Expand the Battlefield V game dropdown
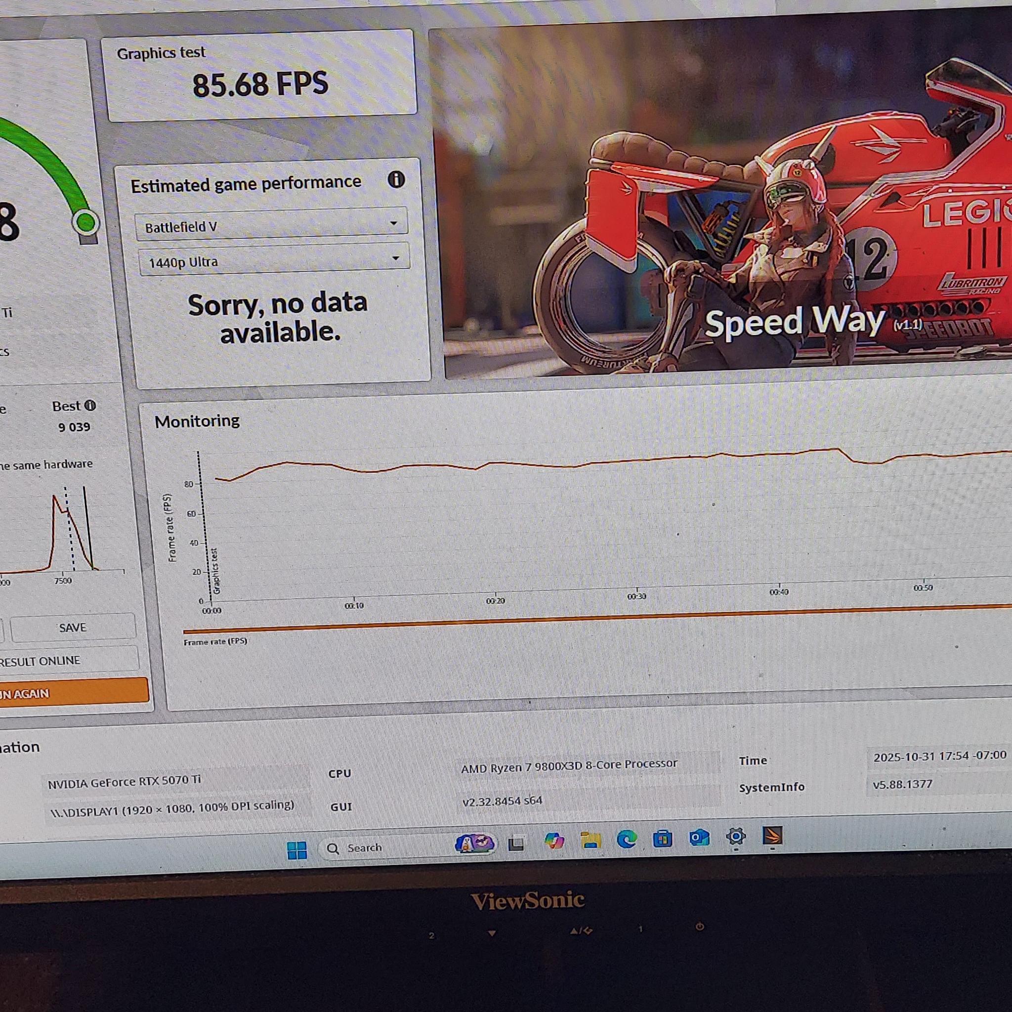Viewport: 1012px width, 1012px height. tap(271, 224)
